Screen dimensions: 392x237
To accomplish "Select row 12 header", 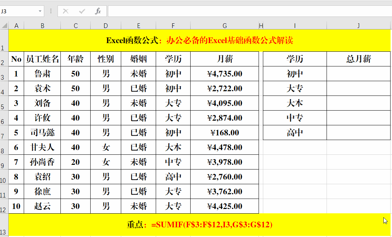I will coord(4,206).
